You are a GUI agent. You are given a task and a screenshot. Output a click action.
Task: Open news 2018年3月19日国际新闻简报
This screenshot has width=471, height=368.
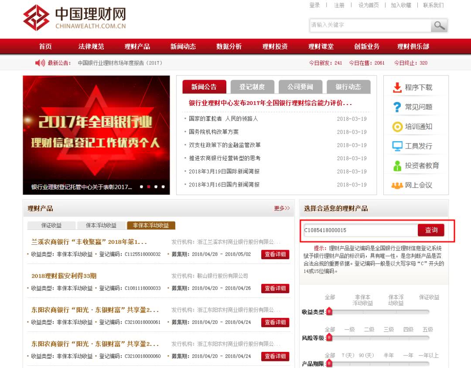click(224, 172)
